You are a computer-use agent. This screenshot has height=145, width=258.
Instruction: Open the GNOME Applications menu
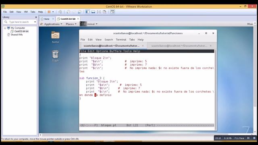52,24
